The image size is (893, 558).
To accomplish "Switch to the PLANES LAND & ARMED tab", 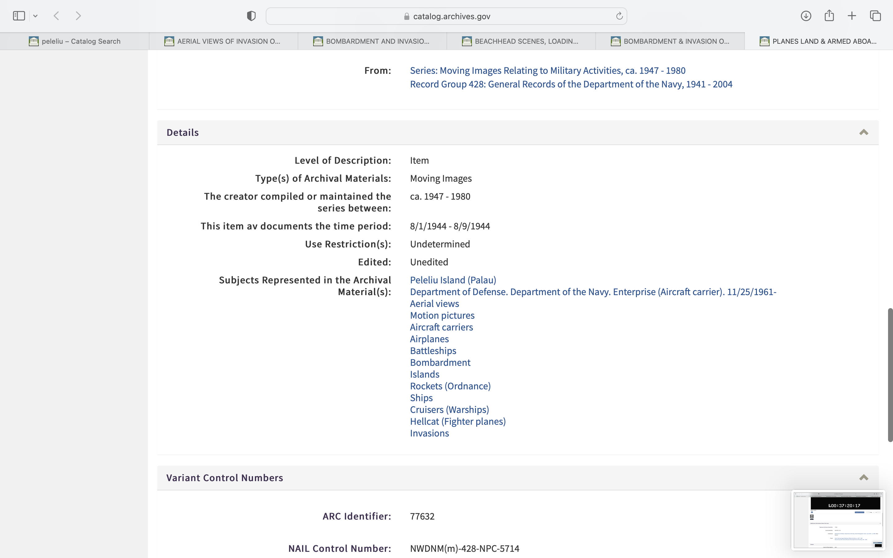I will (819, 41).
